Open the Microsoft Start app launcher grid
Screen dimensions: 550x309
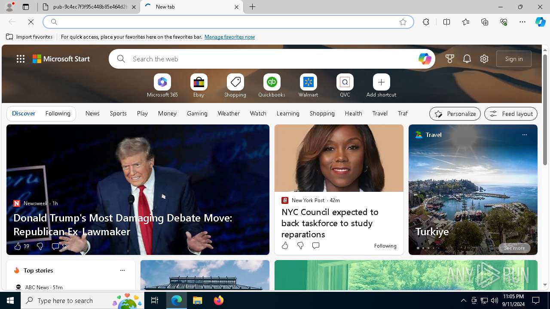(21, 59)
